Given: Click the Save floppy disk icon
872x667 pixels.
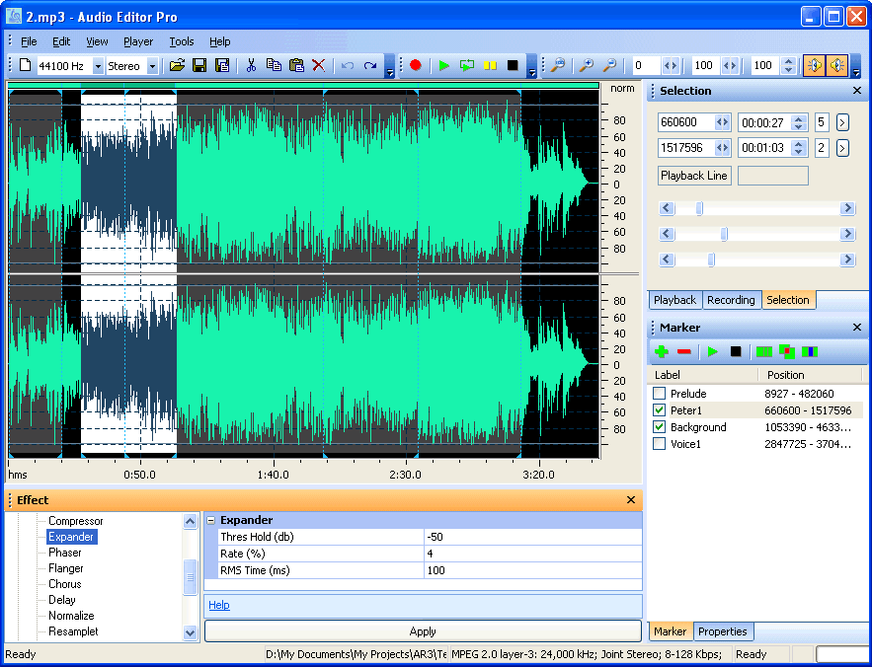Looking at the screenshot, I should (x=199, y=66).
